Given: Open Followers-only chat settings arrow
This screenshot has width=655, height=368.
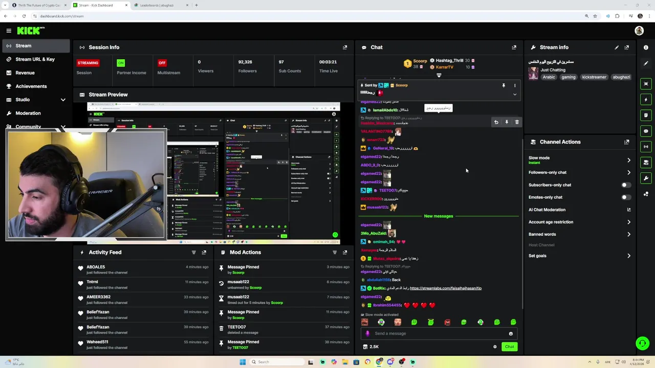Looking at the screenshot, I should click(629, 173).
